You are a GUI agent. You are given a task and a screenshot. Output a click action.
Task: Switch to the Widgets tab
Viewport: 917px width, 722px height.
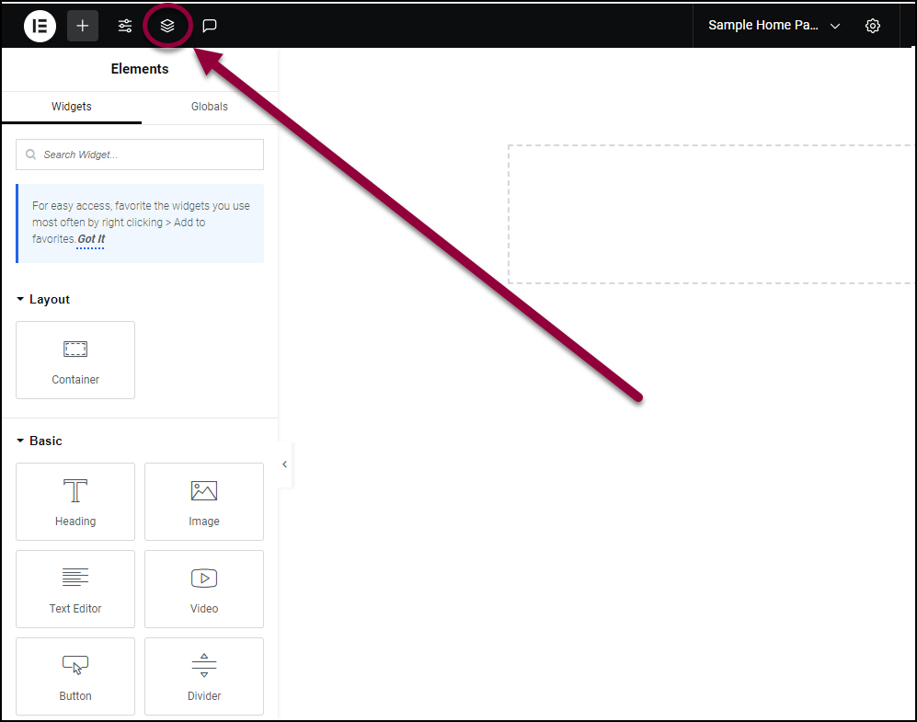click(x=72, y=107)
